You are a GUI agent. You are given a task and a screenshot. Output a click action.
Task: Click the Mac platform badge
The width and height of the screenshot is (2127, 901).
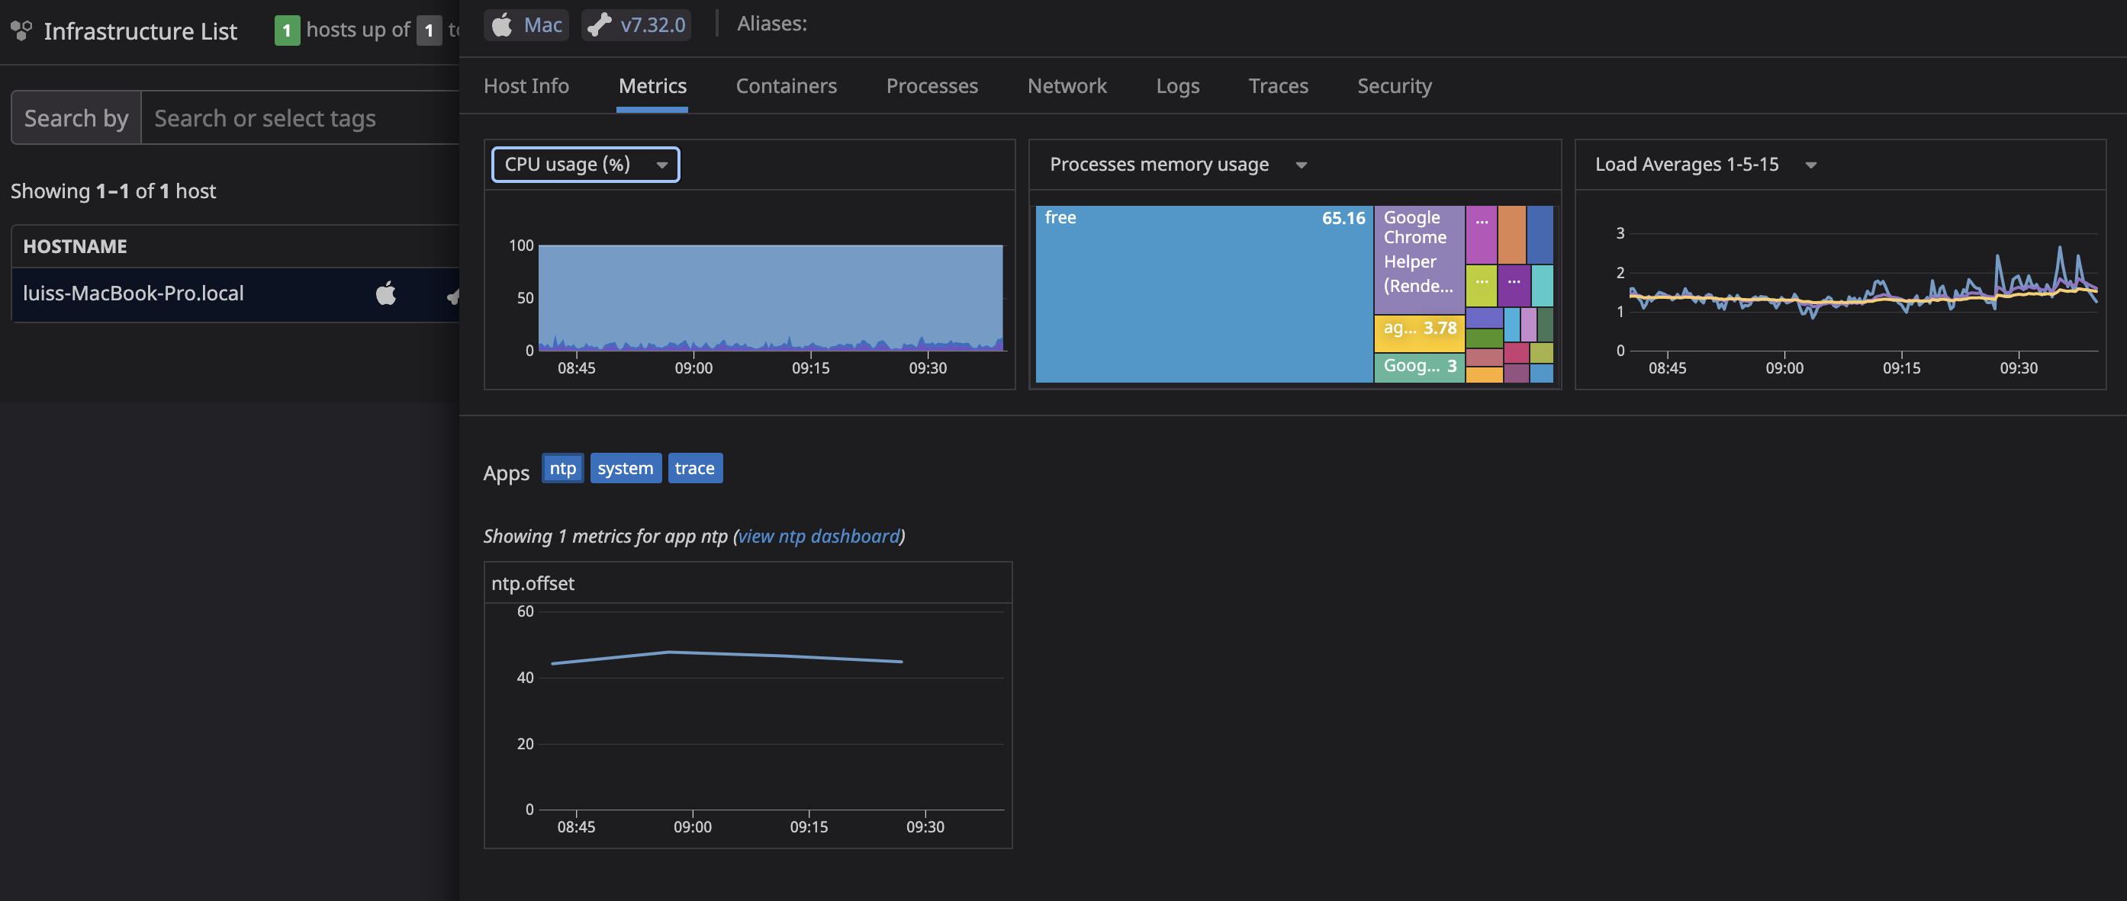coord(526,24)
